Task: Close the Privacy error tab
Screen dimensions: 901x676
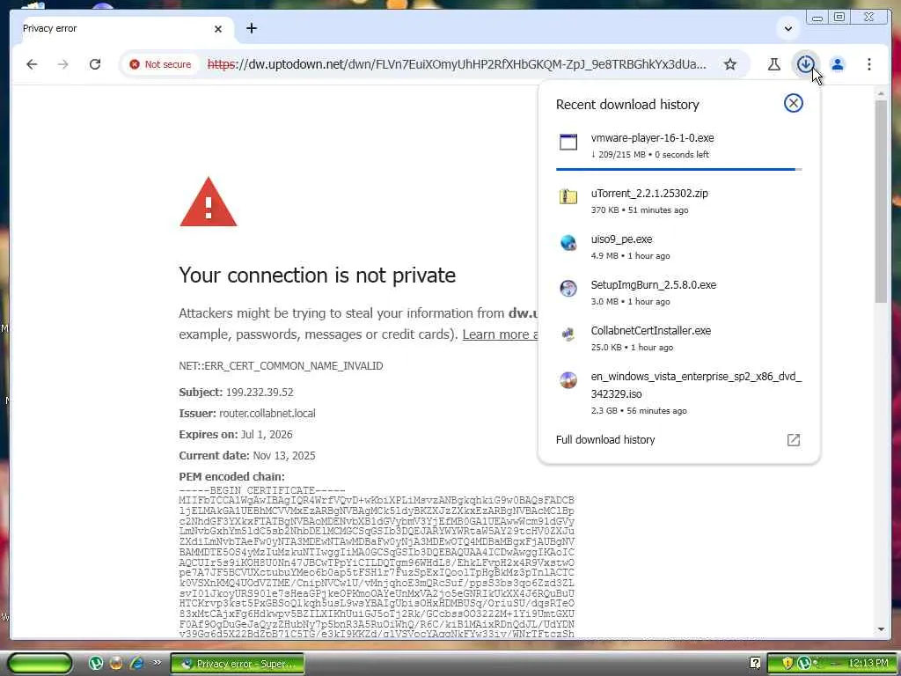Action: coord(218,29)
